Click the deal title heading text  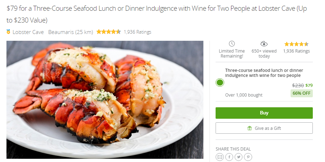coord(157,14)
